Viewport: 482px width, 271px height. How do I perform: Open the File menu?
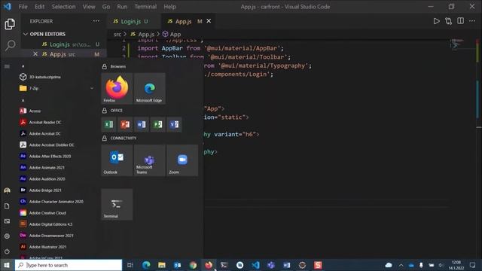[23, 7]
